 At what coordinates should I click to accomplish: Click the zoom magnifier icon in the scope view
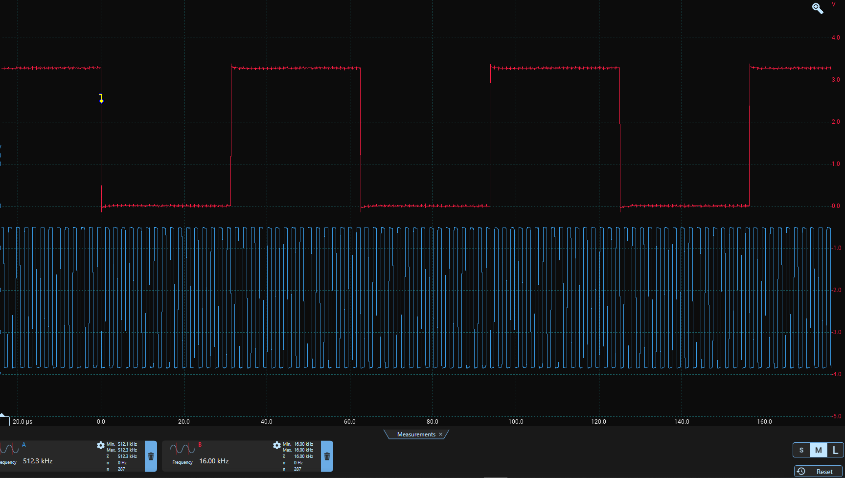[818, 8]
